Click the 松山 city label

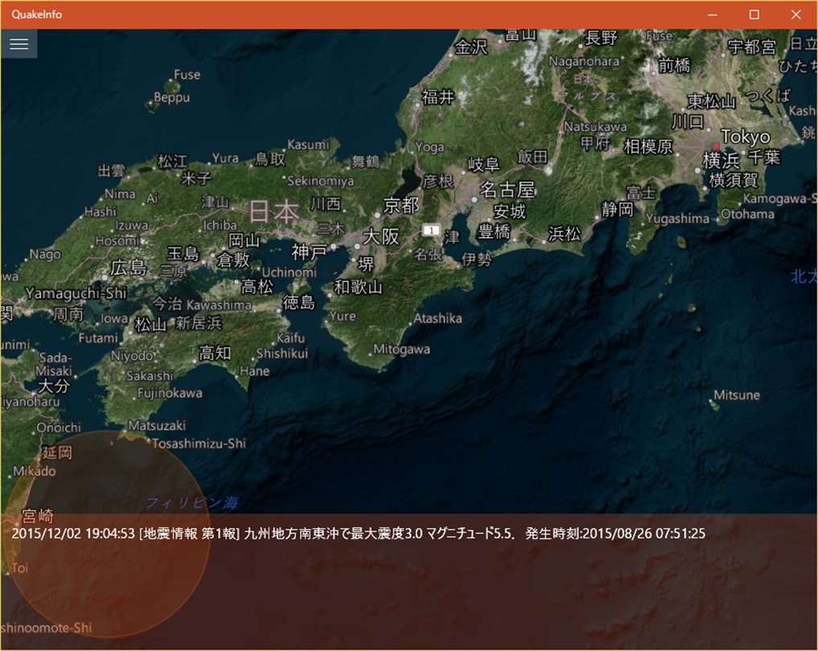[150, 324]
